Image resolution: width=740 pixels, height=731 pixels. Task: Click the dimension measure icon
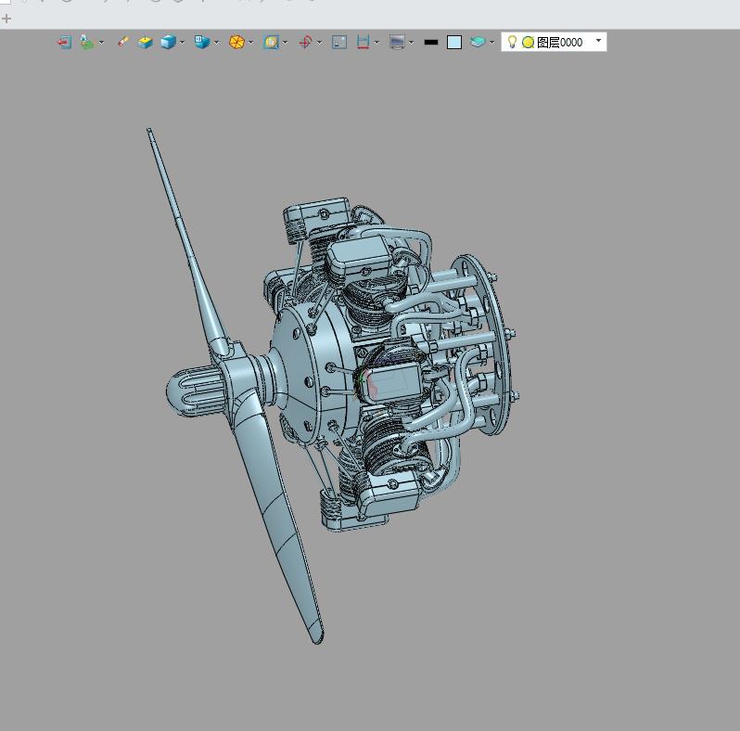[x=363, y=43]
